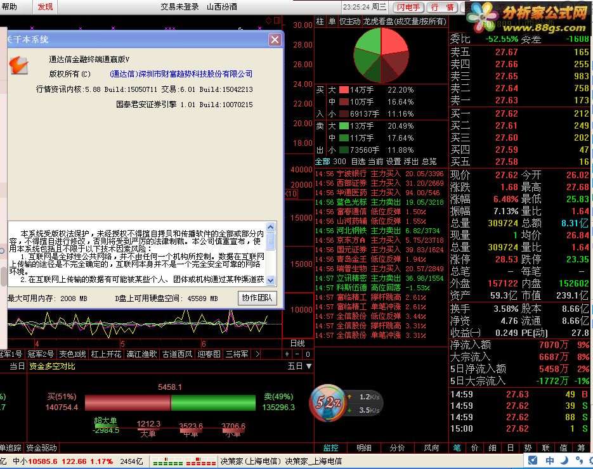
Task: Click the download speed arrow 3.5K/s
Action: [349, 410]
